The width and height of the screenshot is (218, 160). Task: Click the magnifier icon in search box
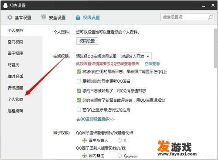pyautogui.click(x=211, y=17)
